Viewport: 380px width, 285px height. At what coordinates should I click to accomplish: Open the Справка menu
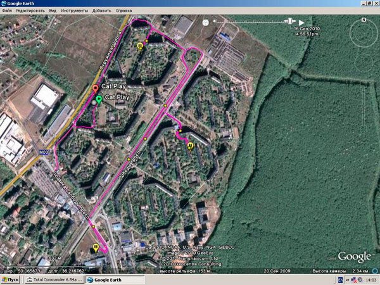(x=123, y=11)
